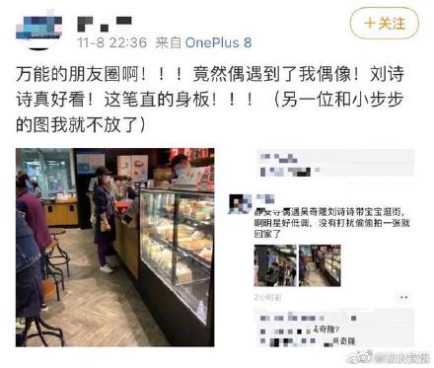Enlarge the coffee shop bakery counter photo

click(115, 248)
